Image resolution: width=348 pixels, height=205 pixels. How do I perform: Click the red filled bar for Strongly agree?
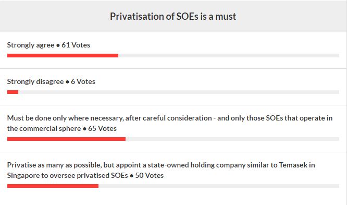[63, 56]
